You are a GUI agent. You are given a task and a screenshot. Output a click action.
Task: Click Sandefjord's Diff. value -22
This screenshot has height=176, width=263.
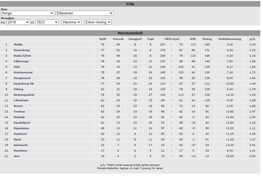click(193, 123)
